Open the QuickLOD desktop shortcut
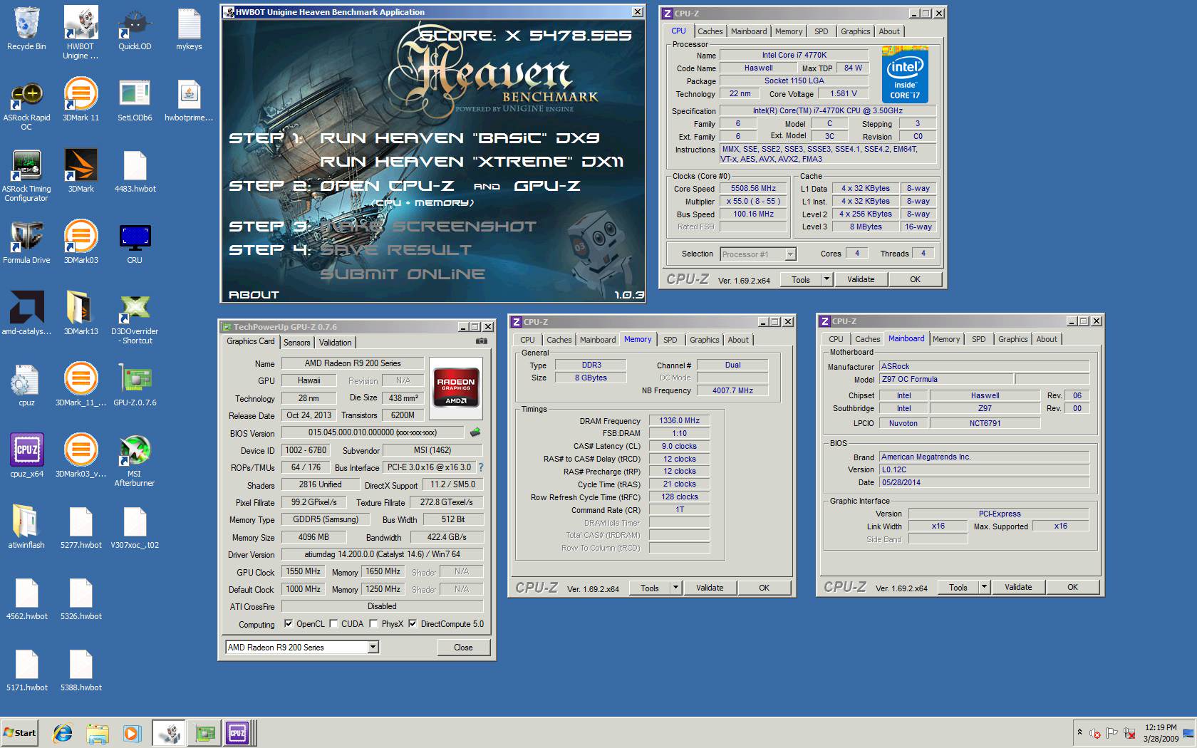This screenshot has height=748, width=1197. pyautogui.click(x=135, y=28)
